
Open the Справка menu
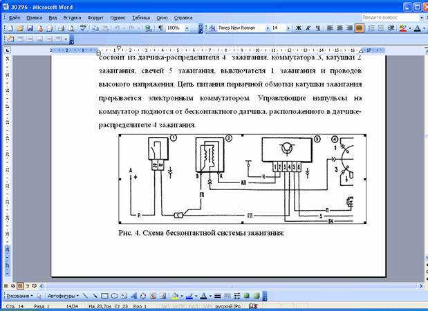(x=183, y=18)
